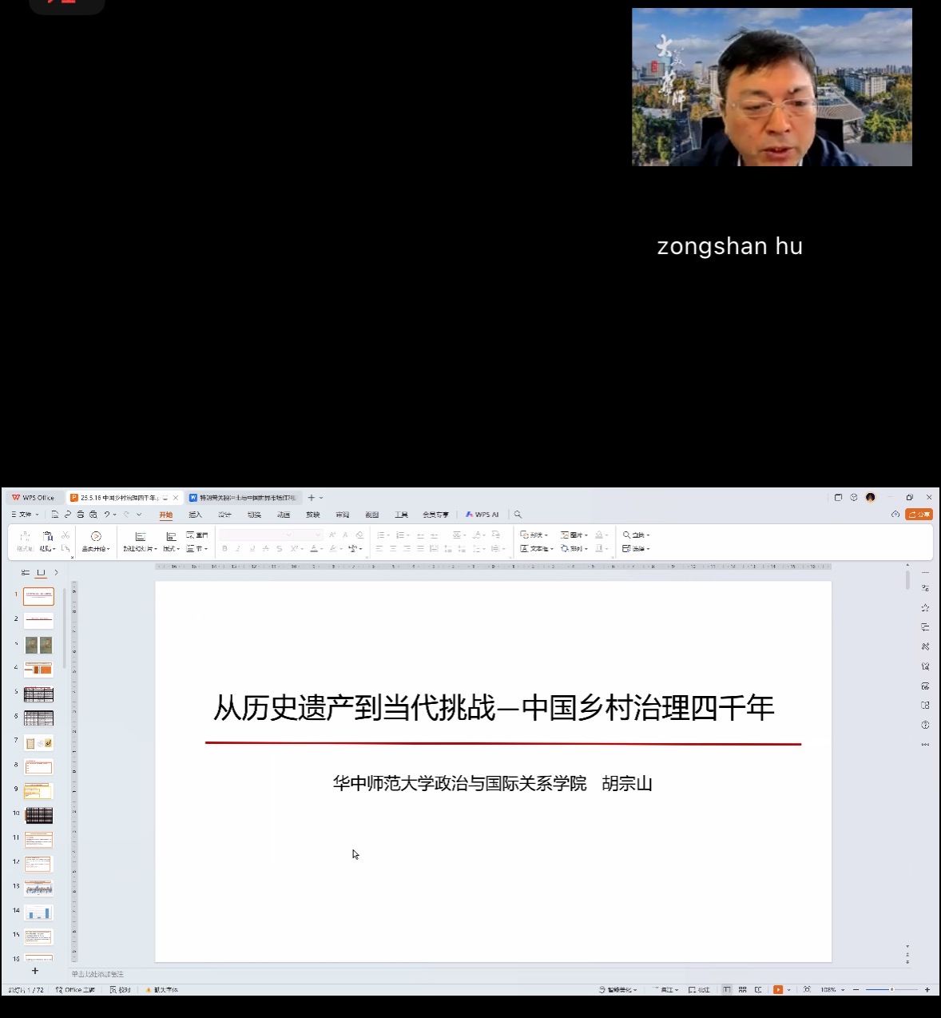Switch to slide sorter grid view

point(742,989)
